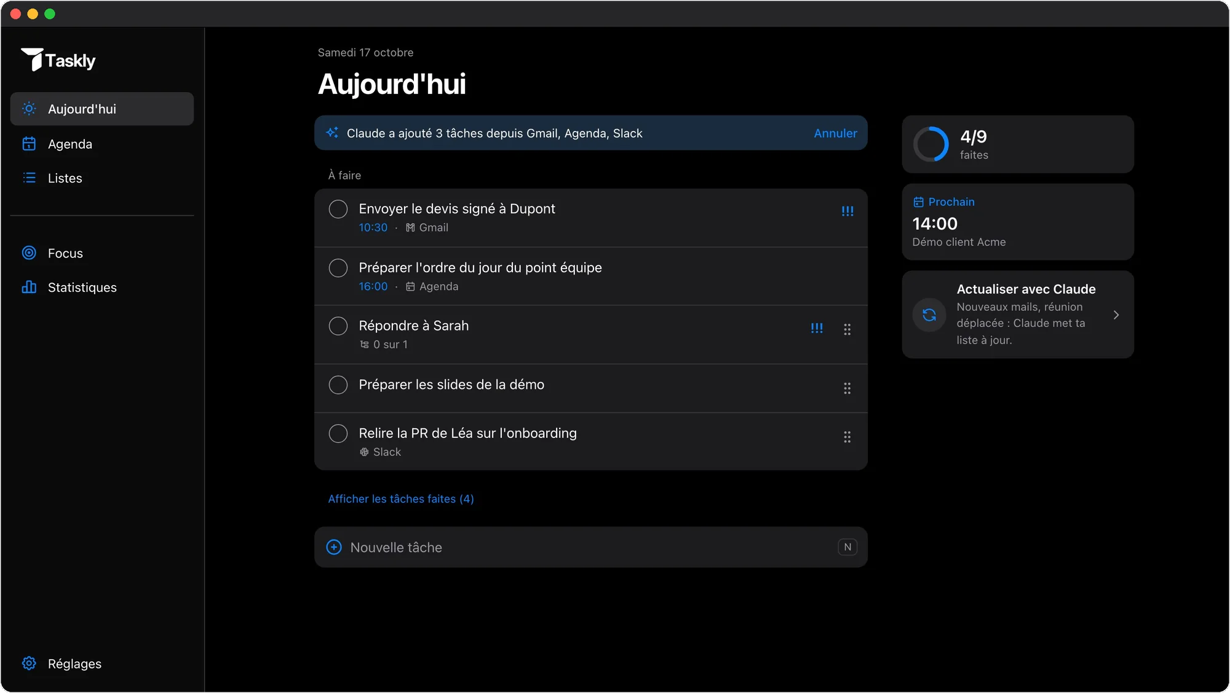Complete the "Répondre à Sarah" task
Image resolution: width=1230 pixels, height=693 pixels.
tap(338, 326)
